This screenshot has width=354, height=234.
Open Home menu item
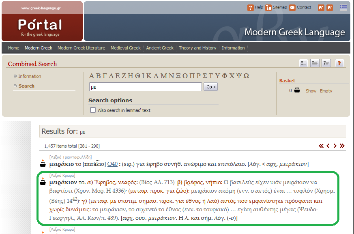tap(13, 48)
